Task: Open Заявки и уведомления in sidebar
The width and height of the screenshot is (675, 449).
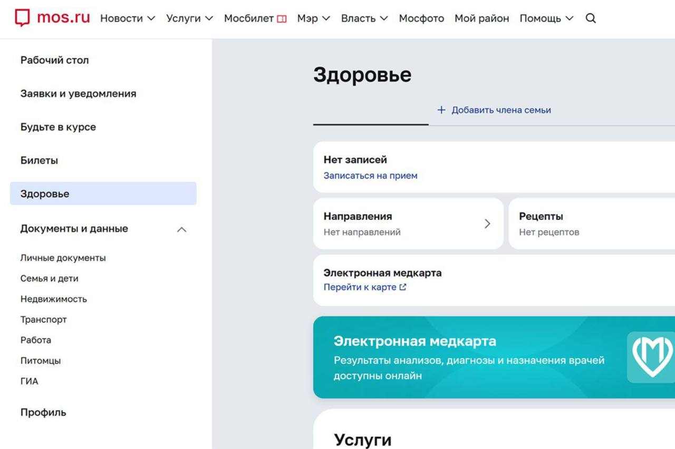Action: pos(78,94)
